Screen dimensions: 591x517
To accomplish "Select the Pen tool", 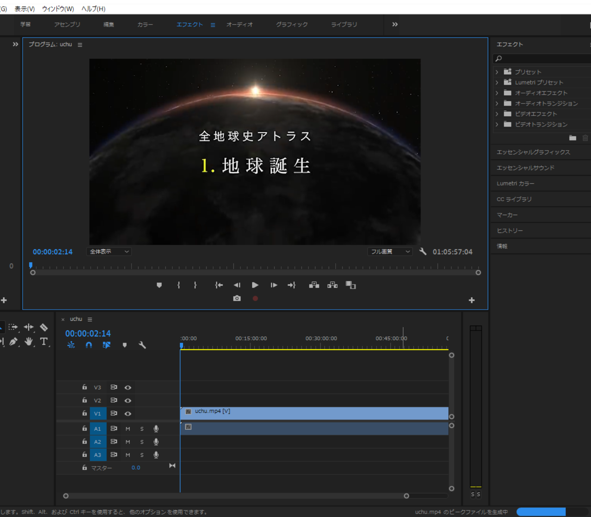I will coord(14,342).
